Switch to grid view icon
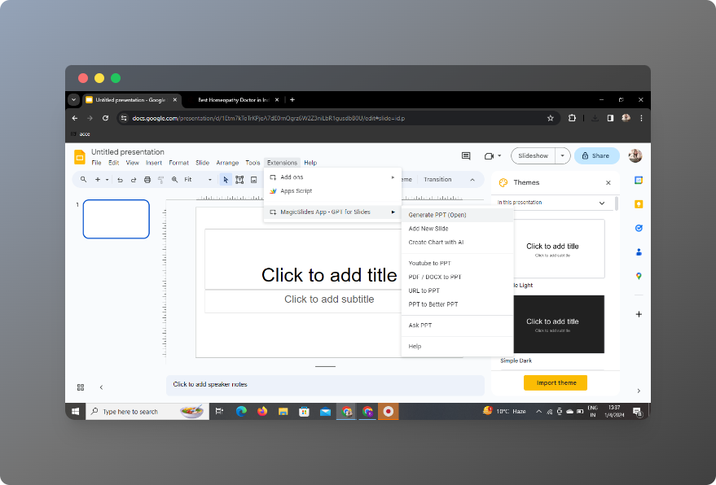 click(81, 387)
